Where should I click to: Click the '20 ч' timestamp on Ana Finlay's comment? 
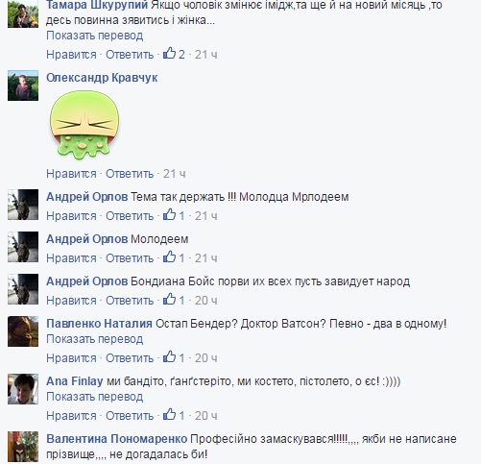tap(205, 416)
